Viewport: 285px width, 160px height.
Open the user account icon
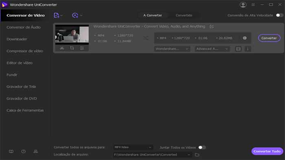point(243,5)
